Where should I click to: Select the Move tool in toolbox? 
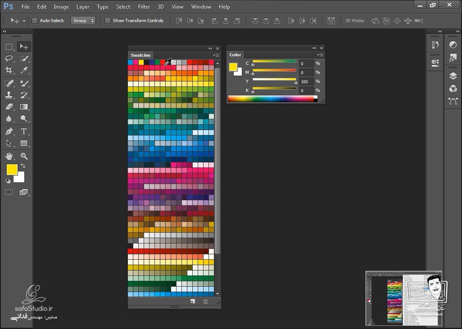click(x=23, y=46)
